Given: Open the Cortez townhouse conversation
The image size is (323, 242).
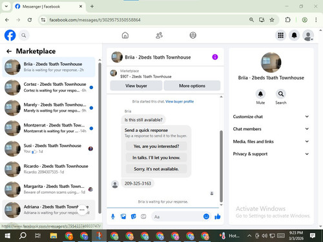Looking at the screenshot, I should pos(48,87).
